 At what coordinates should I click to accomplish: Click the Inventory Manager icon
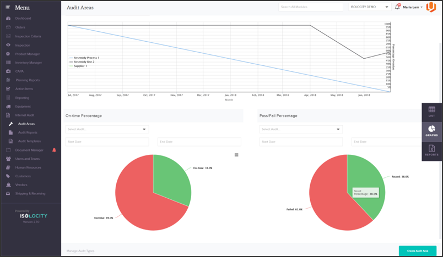(8, 63)
